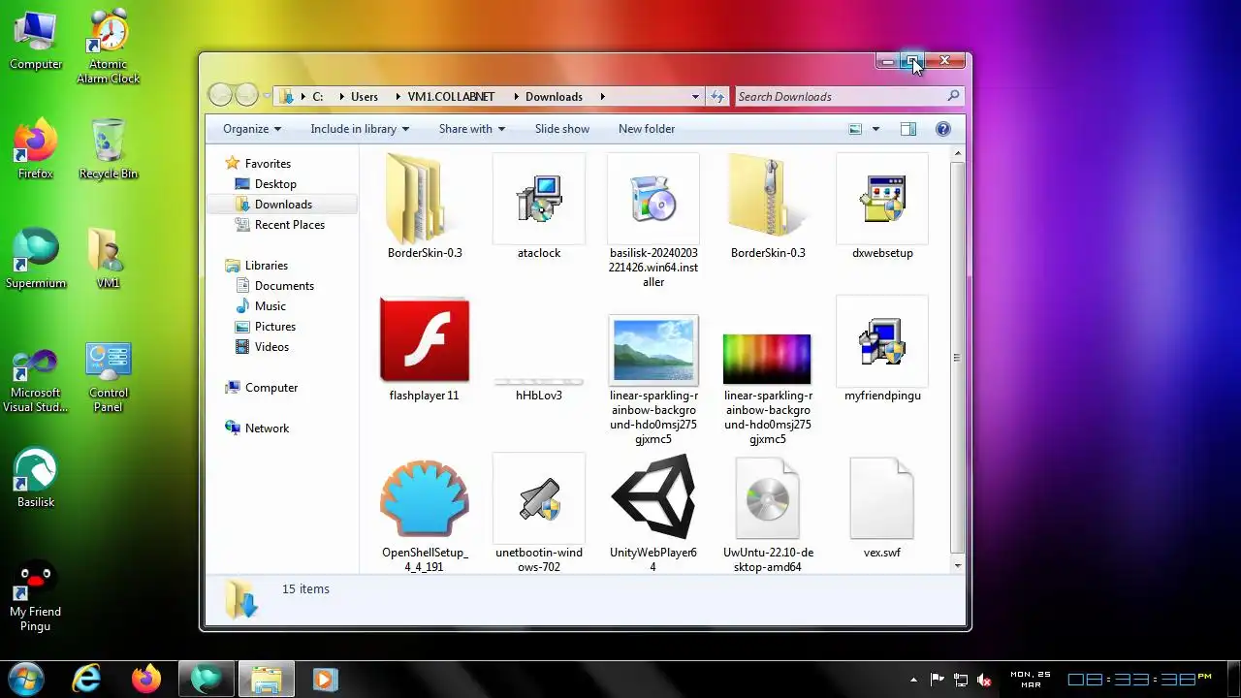The height and width of the screenshot is (698, 1241).
Task: Open the plain BorderSkin-0.3 folder
Action: (425, 206)
